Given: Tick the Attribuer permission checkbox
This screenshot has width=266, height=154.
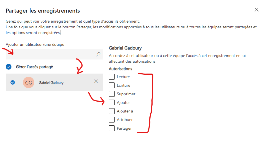Looking at the screenshot, I should (112, 120).
